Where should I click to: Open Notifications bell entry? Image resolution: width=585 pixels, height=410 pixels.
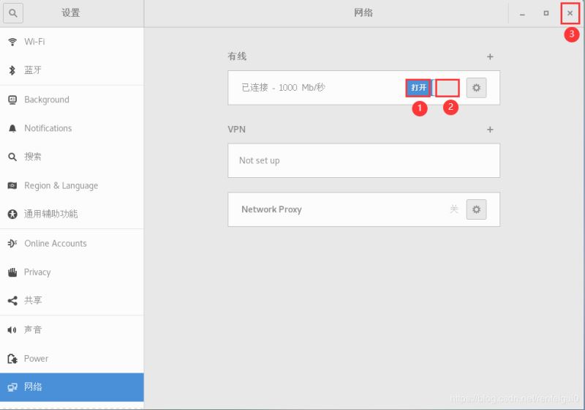48,128
